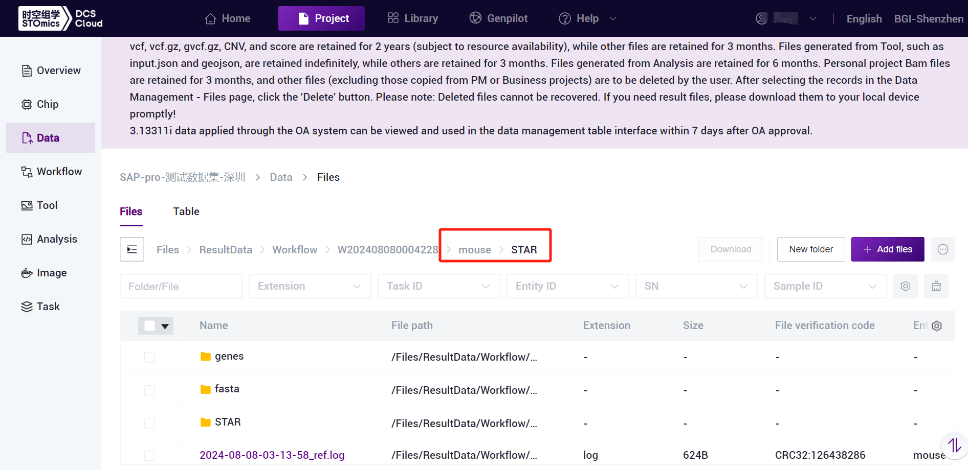Open the Task ID filter dropdown

point(439,286)
